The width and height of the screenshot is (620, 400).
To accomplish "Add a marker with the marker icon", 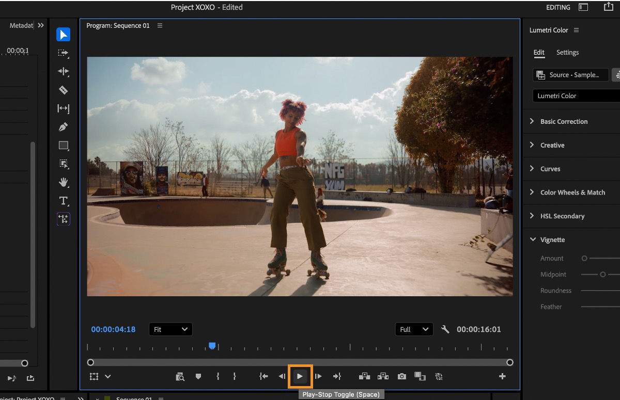I will tap(198, 377).
